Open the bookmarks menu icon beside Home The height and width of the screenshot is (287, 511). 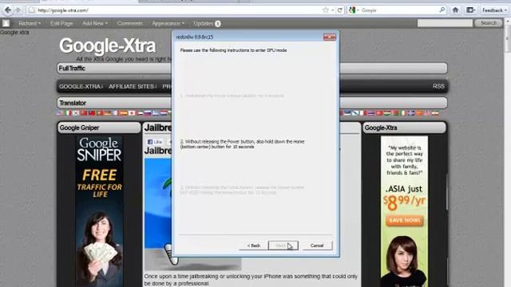point(470,10)
